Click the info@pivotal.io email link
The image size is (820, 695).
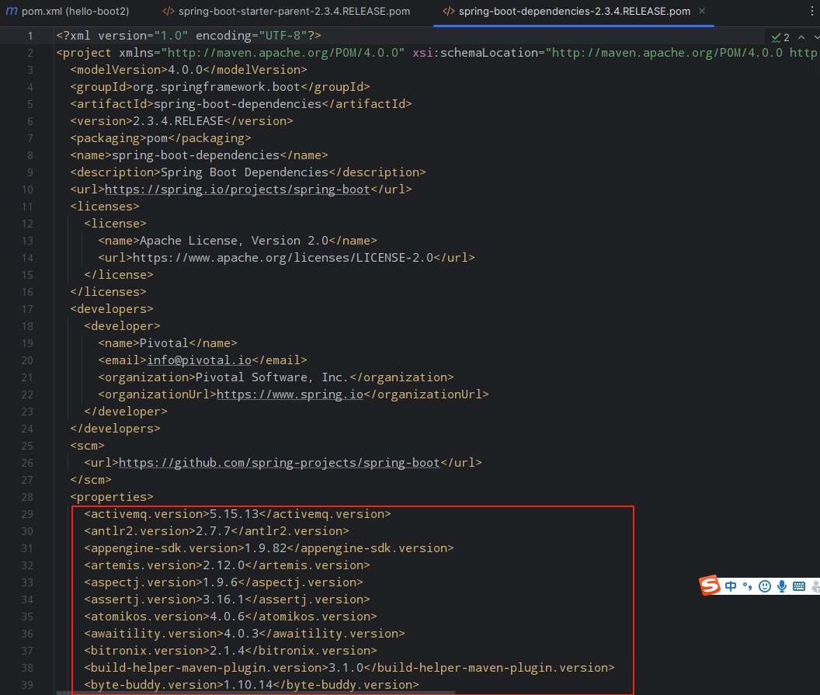[200, 360]
